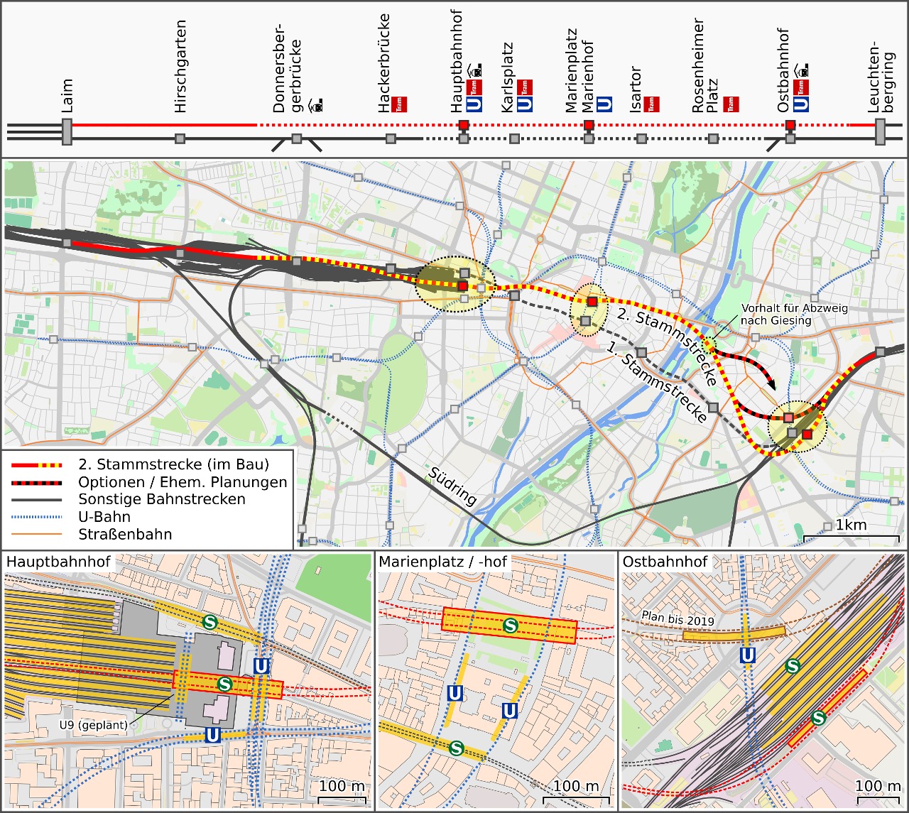This screenshot has width=909, height=813.
Task: Click the 'Plan bis 2019' annotation
Action: (x=677, y=619)
